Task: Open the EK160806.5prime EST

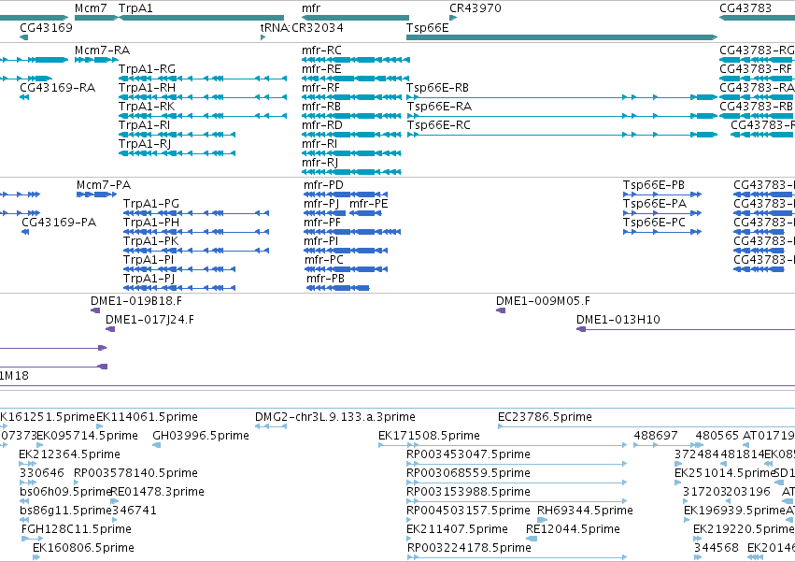Action: coord(84,548)
